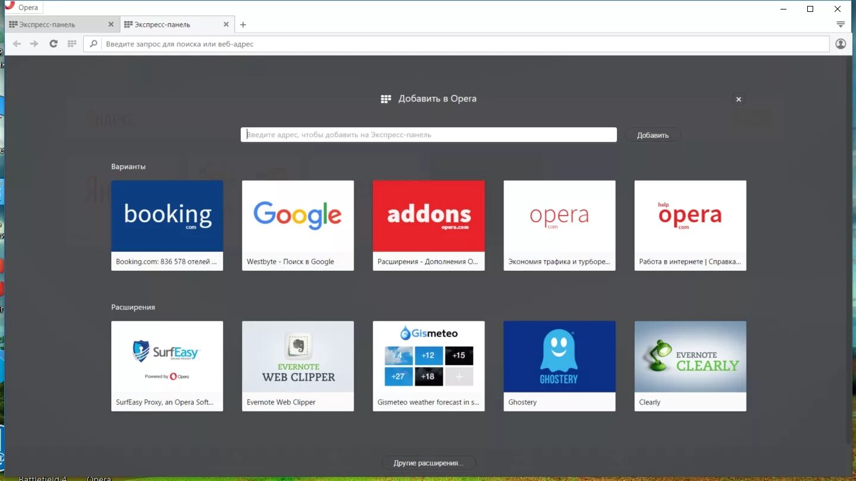Select the SurfEasy Proxy extension tile

167,366
